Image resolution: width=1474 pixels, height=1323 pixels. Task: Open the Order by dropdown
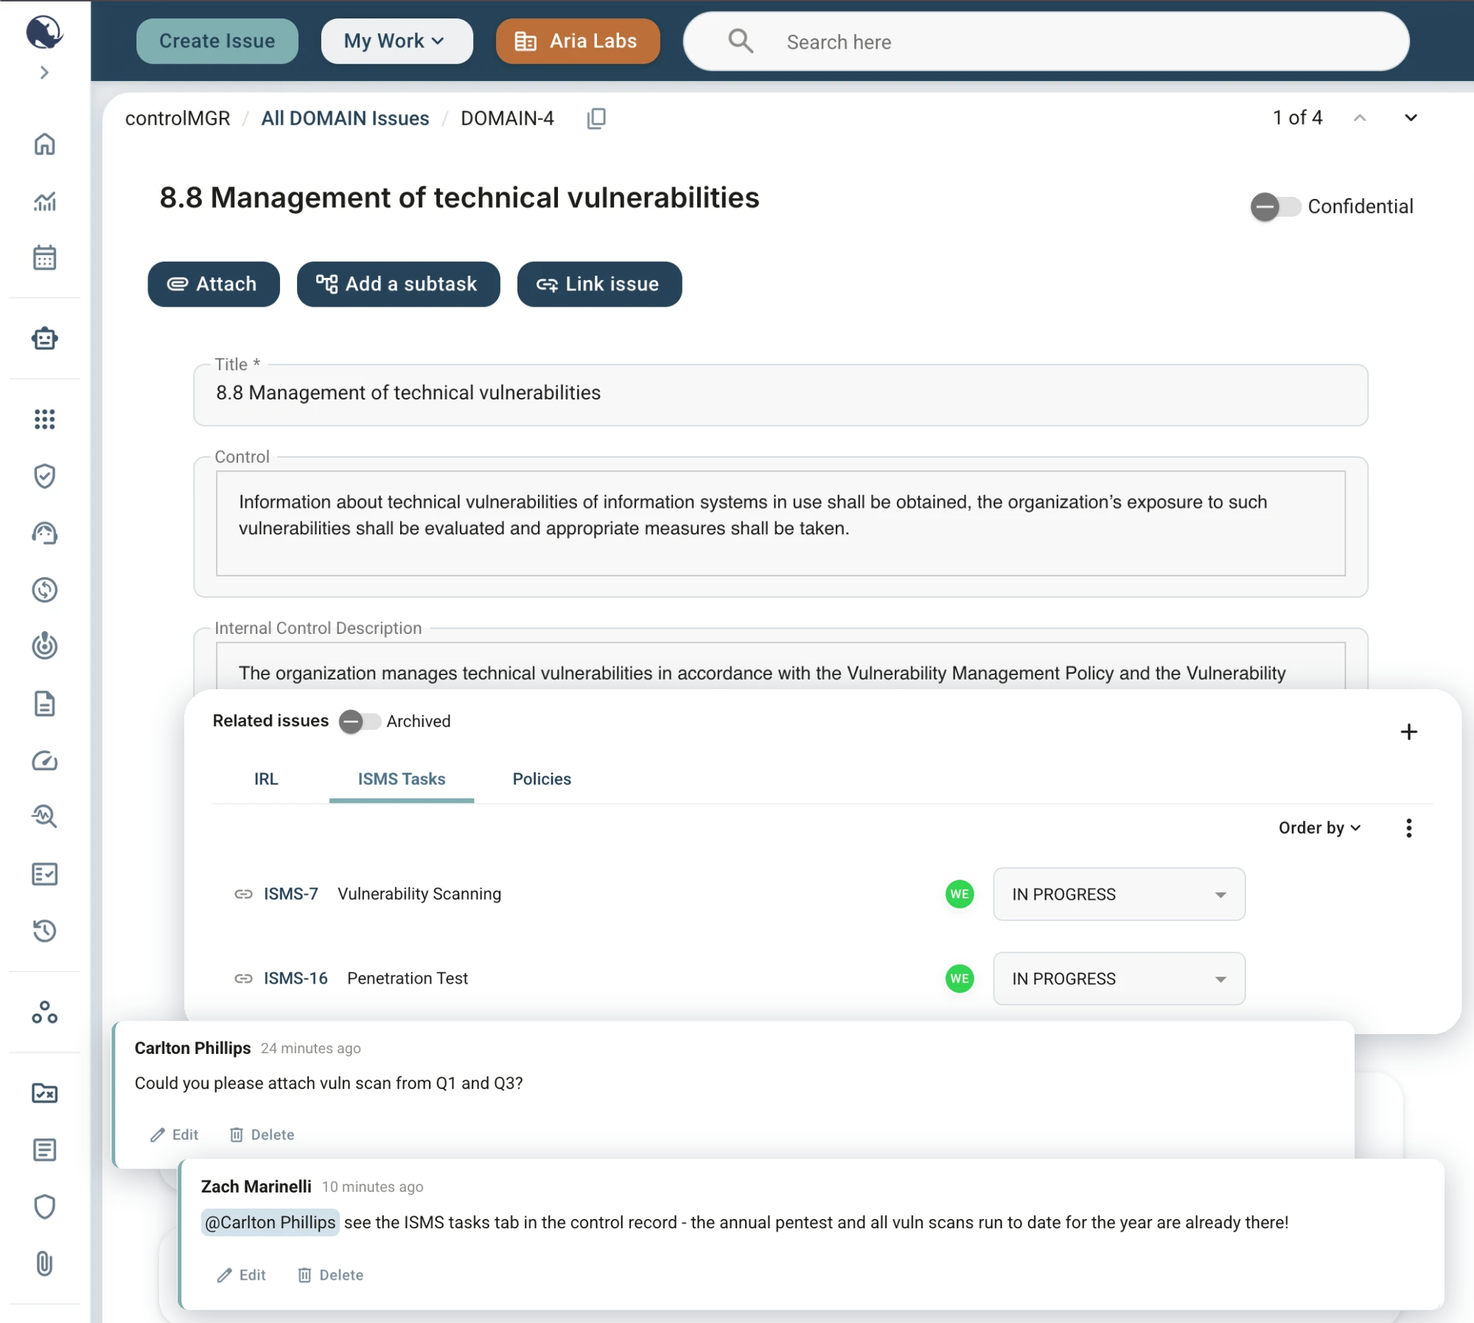[x=1319, y=828]
